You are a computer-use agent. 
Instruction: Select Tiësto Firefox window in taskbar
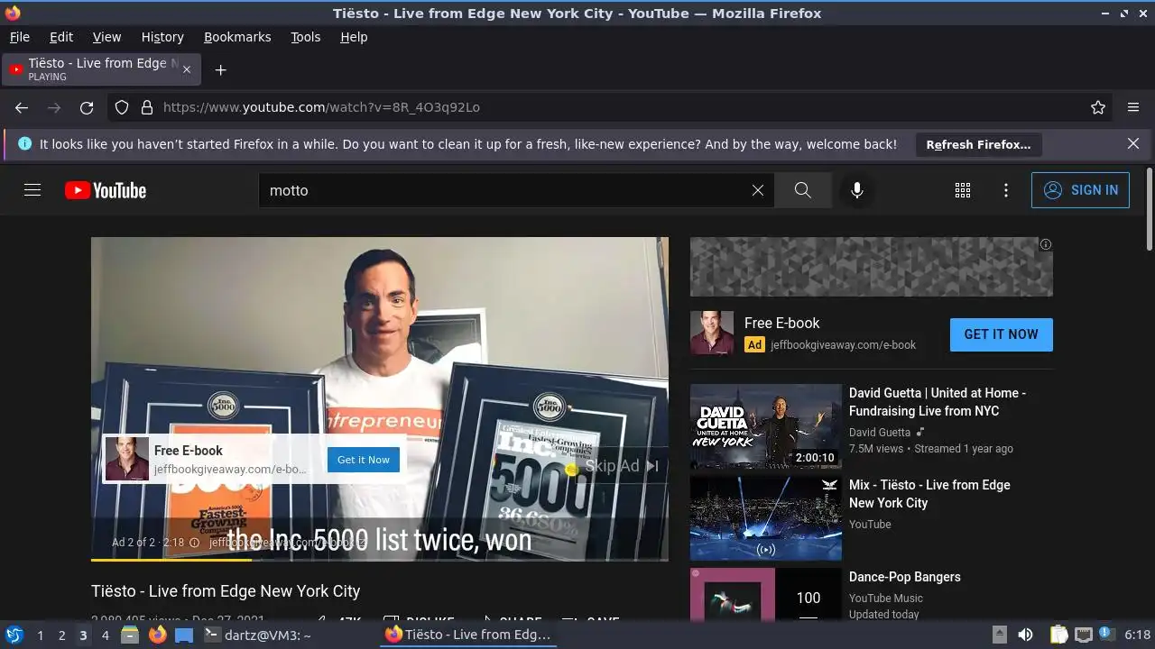467,635
